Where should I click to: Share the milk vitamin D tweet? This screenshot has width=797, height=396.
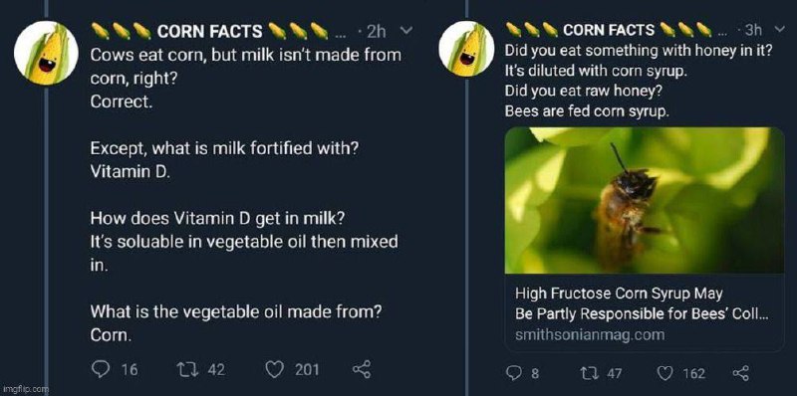pyautogui.click(x=363, y=369)
